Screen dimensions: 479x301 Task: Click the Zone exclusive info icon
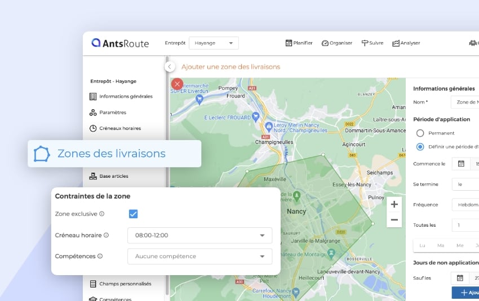pyautogui.click(x=102, y=214)
